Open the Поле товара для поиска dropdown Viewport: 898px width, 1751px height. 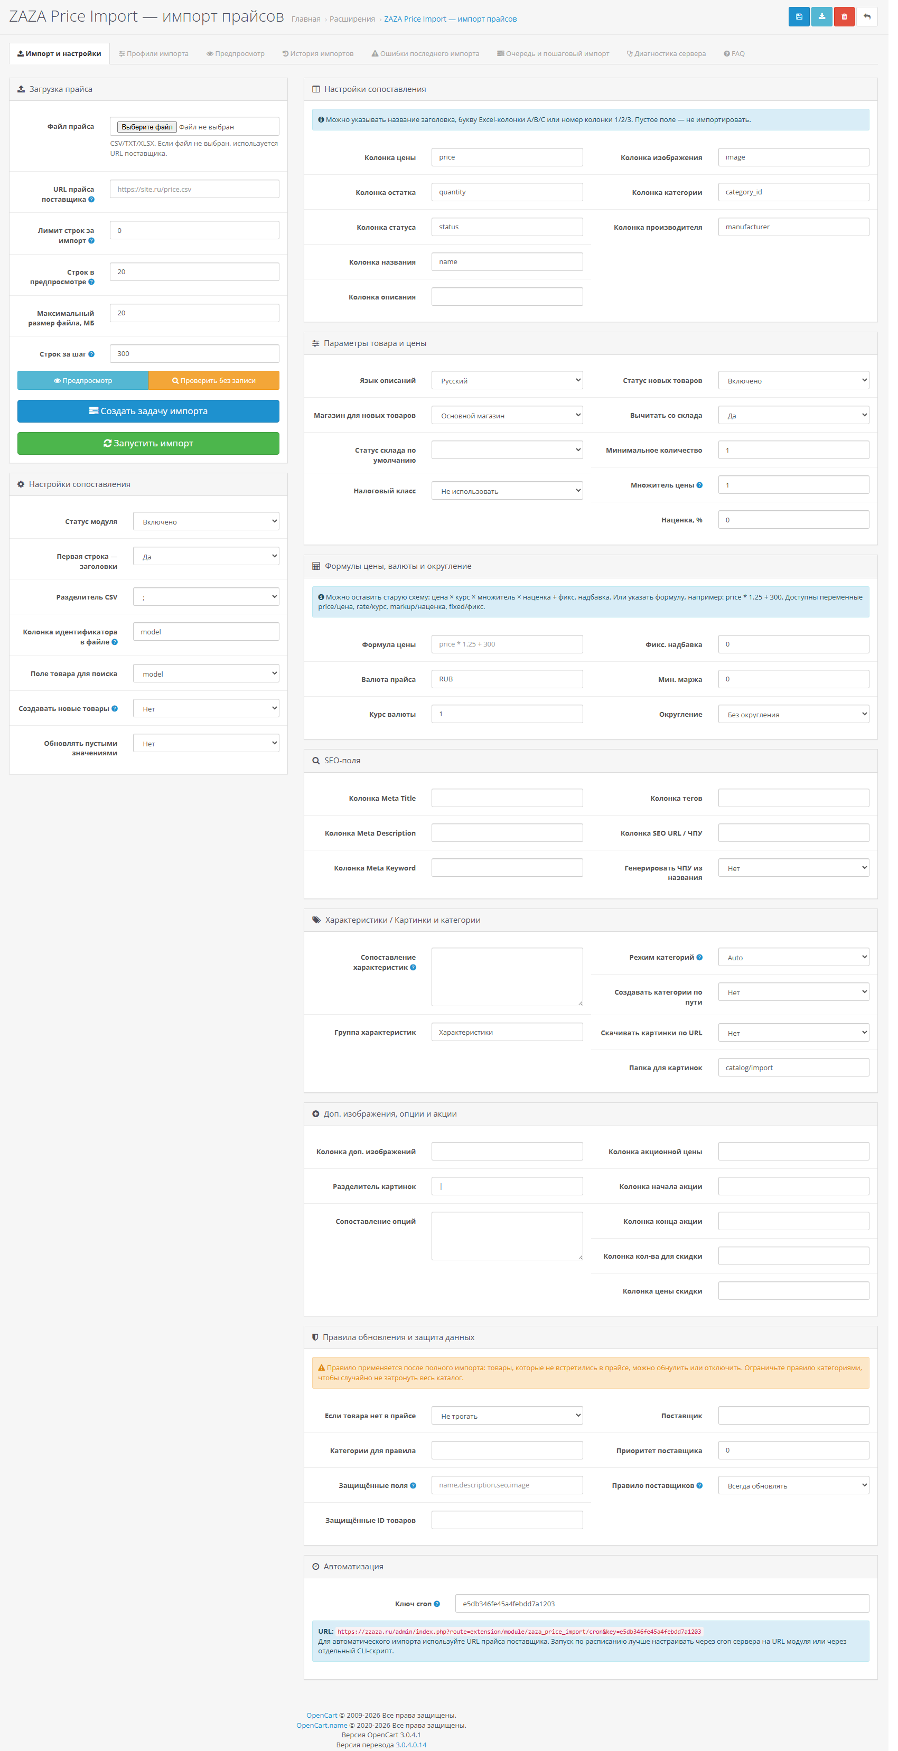coord(206,673)
